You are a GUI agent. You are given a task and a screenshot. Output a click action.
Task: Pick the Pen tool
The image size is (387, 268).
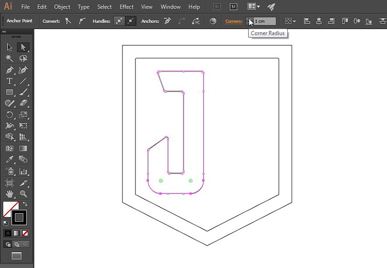click(9, 70)
